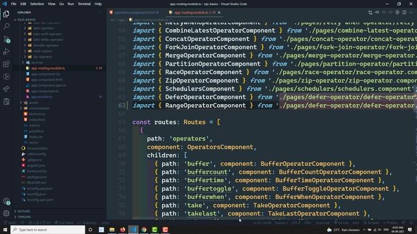The height and width of the screenshot is (234, 417).
Task: Open angular.json file
Action: click(36, 165)
